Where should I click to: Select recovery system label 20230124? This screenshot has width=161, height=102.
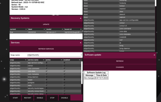(37, 32)
